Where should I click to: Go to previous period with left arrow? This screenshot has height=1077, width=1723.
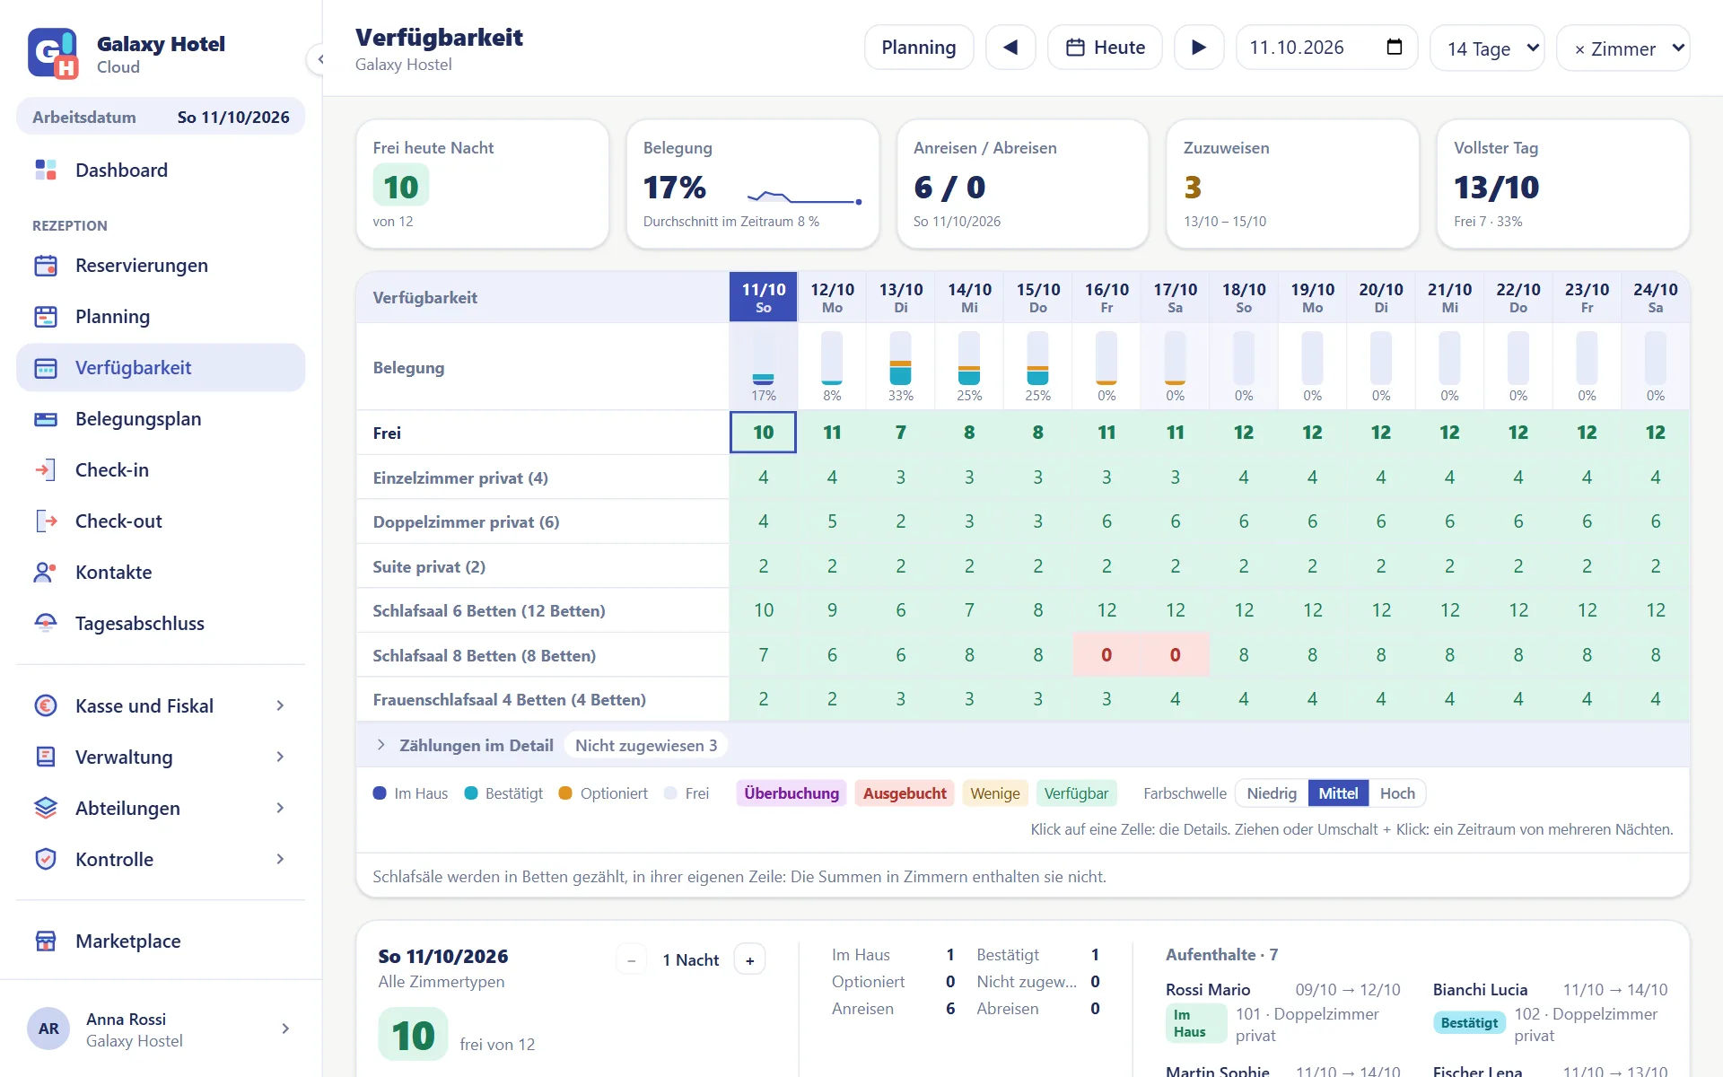(x=1010, y=48)
